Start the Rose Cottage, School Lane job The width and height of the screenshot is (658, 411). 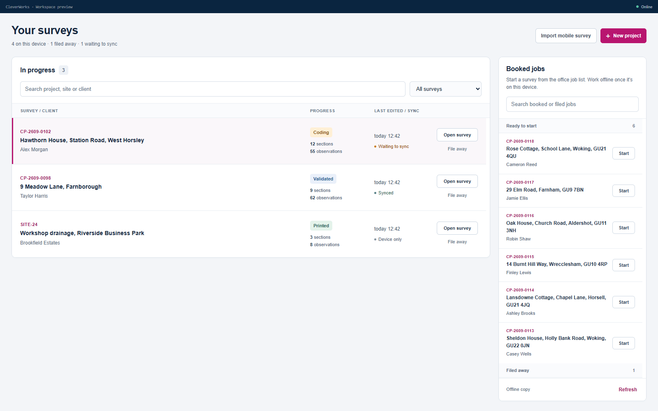(624, 153)
